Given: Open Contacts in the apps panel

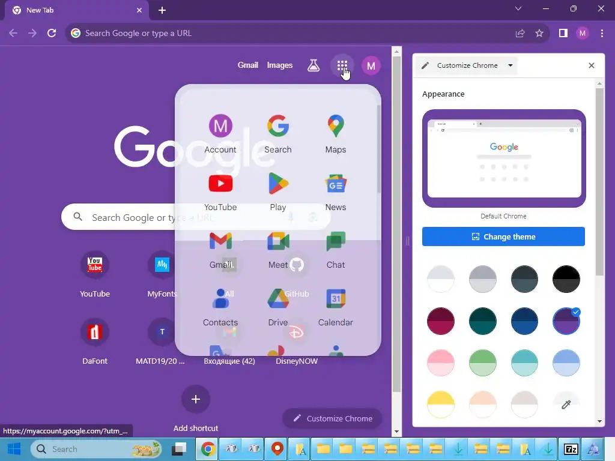Looking at the screenshot, I should (x=220, y=307).
